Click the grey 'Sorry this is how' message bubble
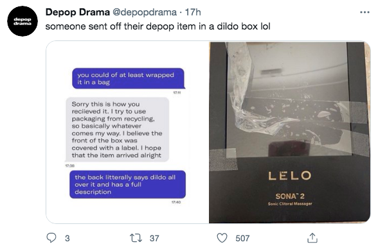Screen dimensions: 378x249 click(x=118, y=130)
